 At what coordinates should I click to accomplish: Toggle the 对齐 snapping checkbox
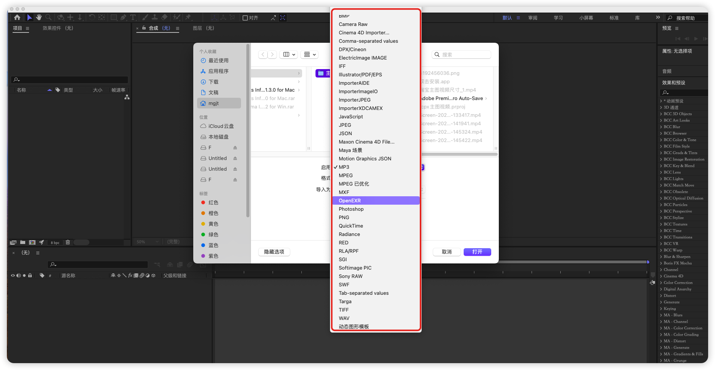click(x=245, y=18)
